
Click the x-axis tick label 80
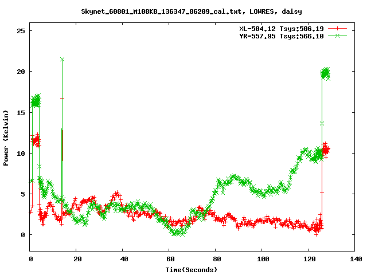pos(217,259)
